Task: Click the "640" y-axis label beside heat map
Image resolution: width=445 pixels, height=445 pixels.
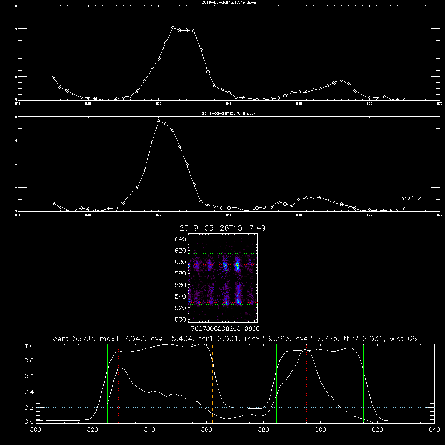Action: 181,239
